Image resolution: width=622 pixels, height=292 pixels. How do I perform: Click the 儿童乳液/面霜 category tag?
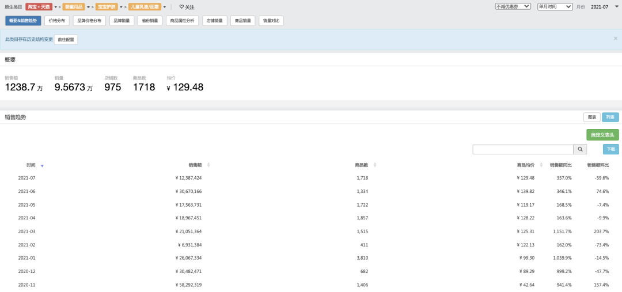click(x=145, y=7)
